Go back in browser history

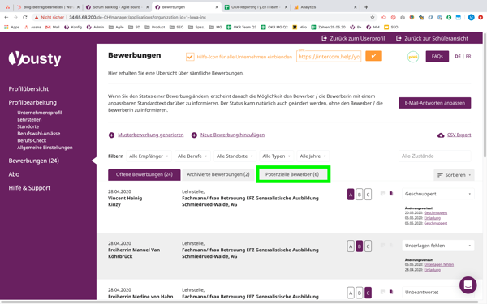(6, 17)
